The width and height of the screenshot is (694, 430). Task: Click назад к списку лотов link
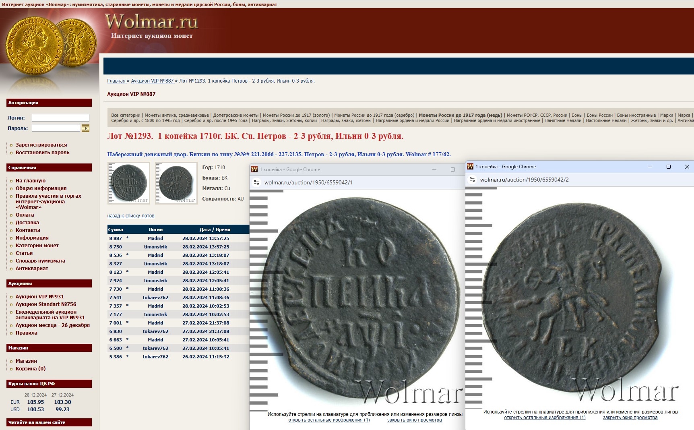[131, 216]
